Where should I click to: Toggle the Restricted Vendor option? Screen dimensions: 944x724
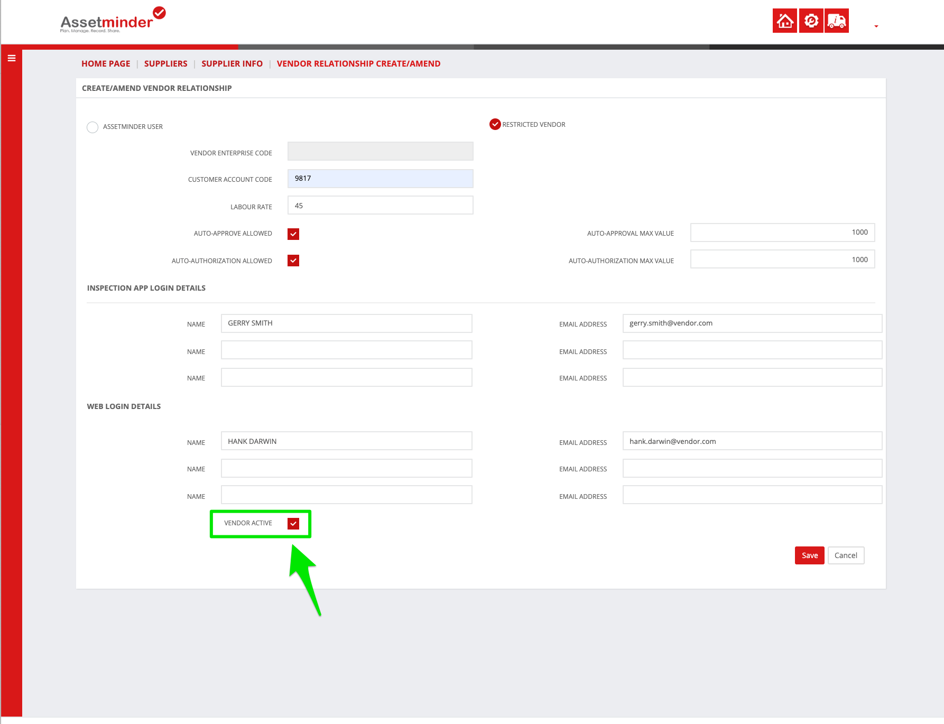pyautogui.click(x=495, y=124)
